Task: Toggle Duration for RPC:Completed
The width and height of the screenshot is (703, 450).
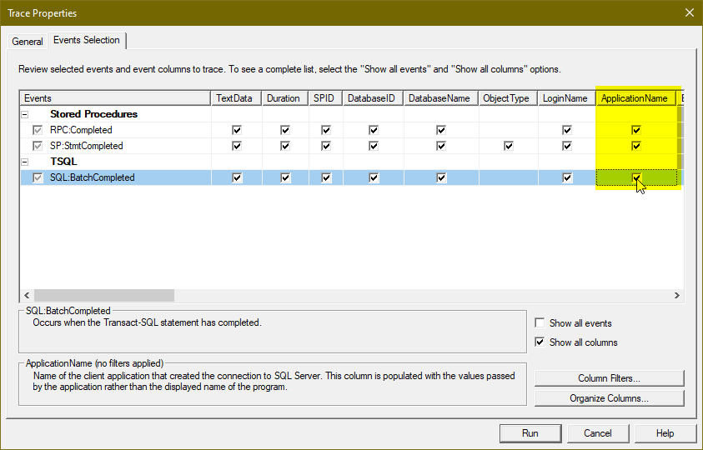Action: [285, 130]
